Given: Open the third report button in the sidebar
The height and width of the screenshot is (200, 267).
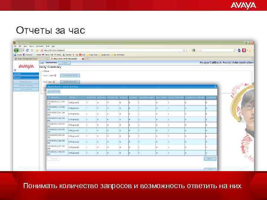Looking at the screenshot, I should pyautogui.click(x=26, y=89).
